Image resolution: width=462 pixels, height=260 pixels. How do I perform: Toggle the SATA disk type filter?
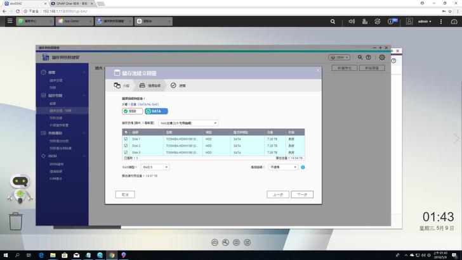[x=156, y=111]
